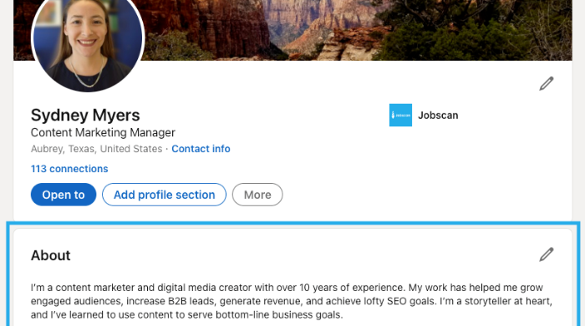Image resolution: width=585 pixels, height=326 pixels.
Task: View the 113 connections list
Action: click(x=69, y=169)
